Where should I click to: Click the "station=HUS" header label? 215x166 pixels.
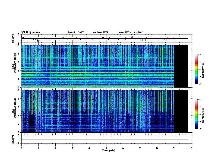coord(101,33)
